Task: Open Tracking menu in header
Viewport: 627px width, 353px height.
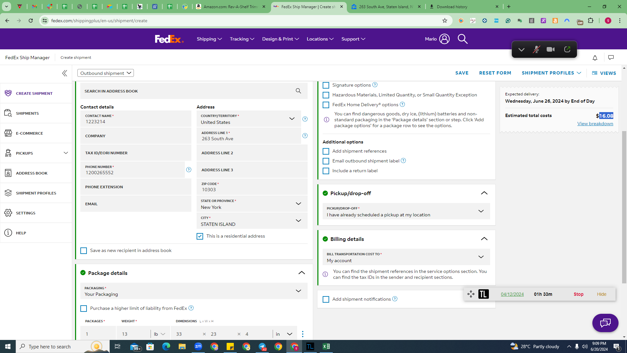Action: coord(242,39)
